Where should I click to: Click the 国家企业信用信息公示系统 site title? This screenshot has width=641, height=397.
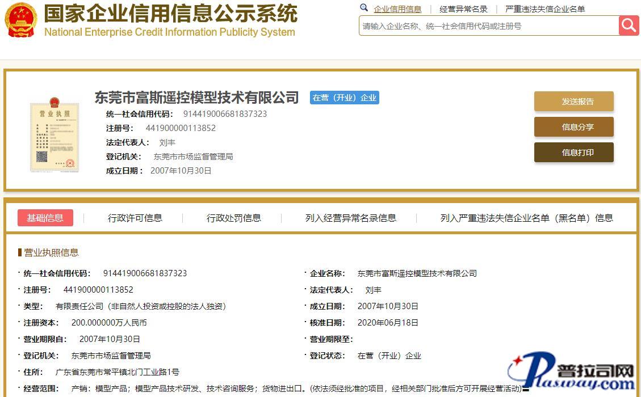[x=170, y=14]
